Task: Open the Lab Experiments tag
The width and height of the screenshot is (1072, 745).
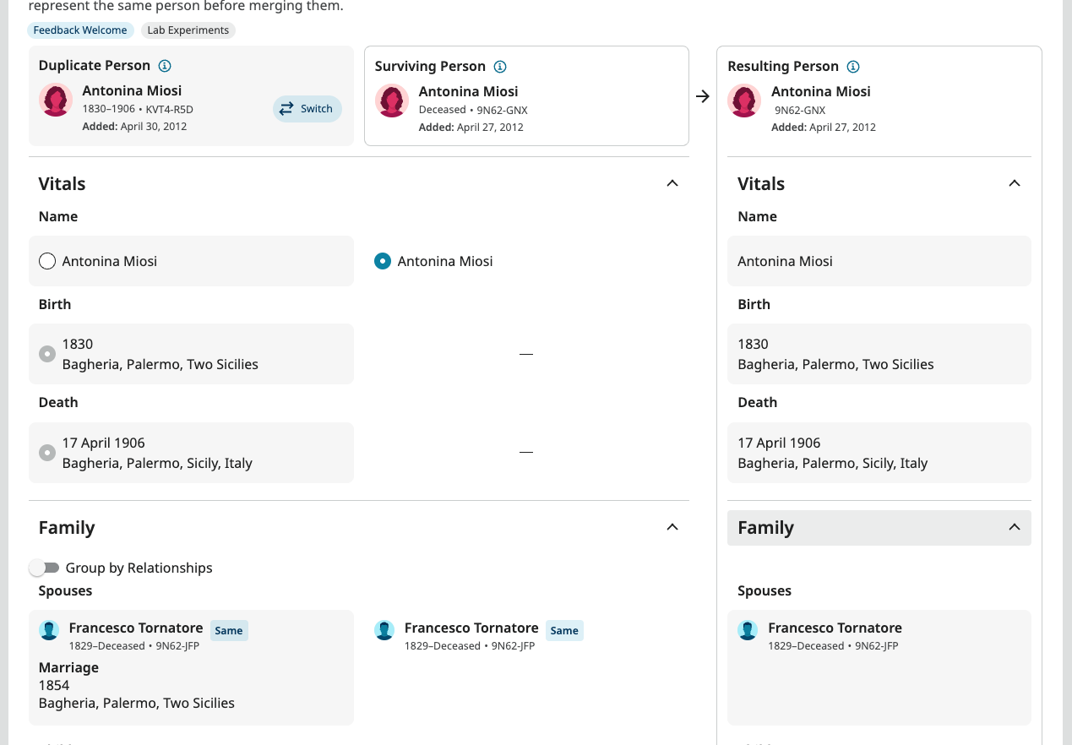Action: click(188, 30)
